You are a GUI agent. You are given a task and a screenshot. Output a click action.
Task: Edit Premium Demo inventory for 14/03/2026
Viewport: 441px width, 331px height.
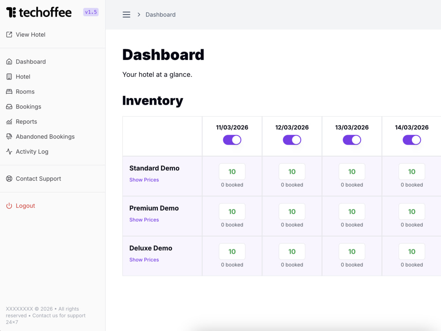412,211
